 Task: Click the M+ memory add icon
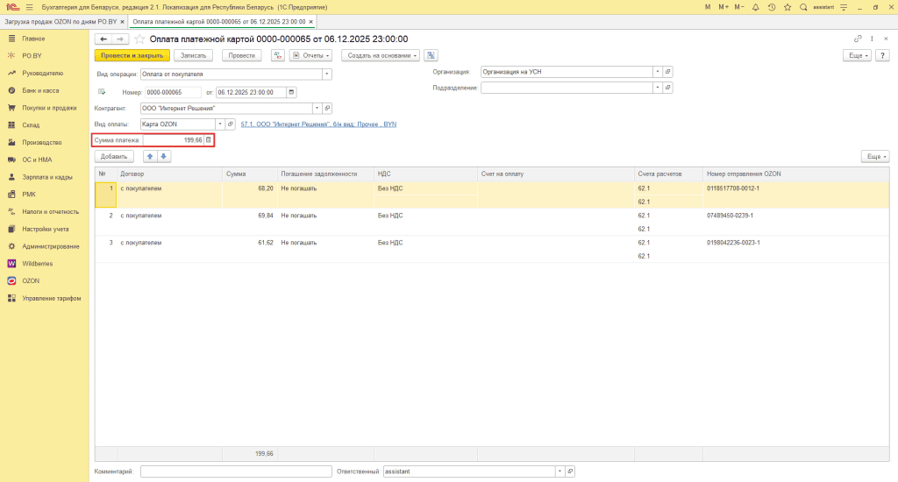(723, 7)
